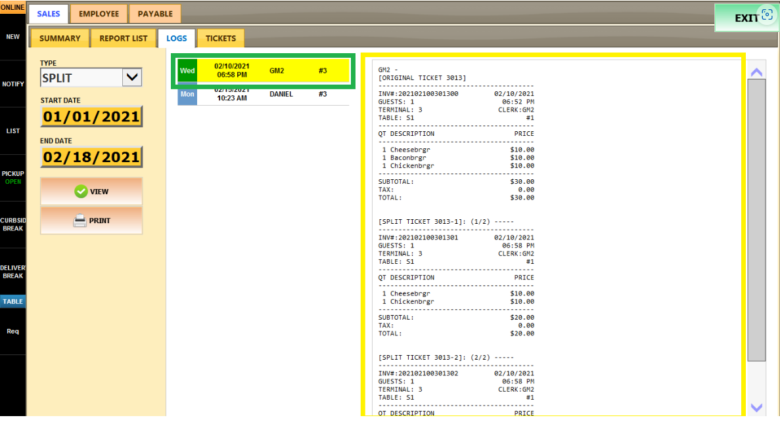This screenshot has width=780, height=424.
Task: Click the printer icon on PRINT
Action: [x=80, y=220]
